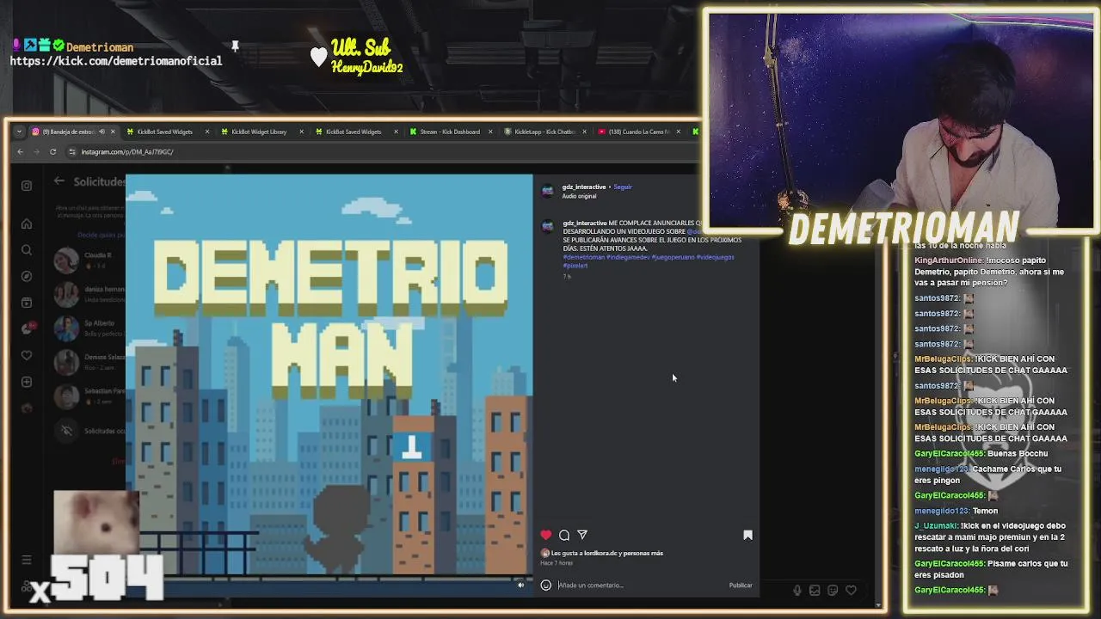Click the heart icon in message bar
The height and width of the screenshot is (619, 1101).
click(851, 590)
